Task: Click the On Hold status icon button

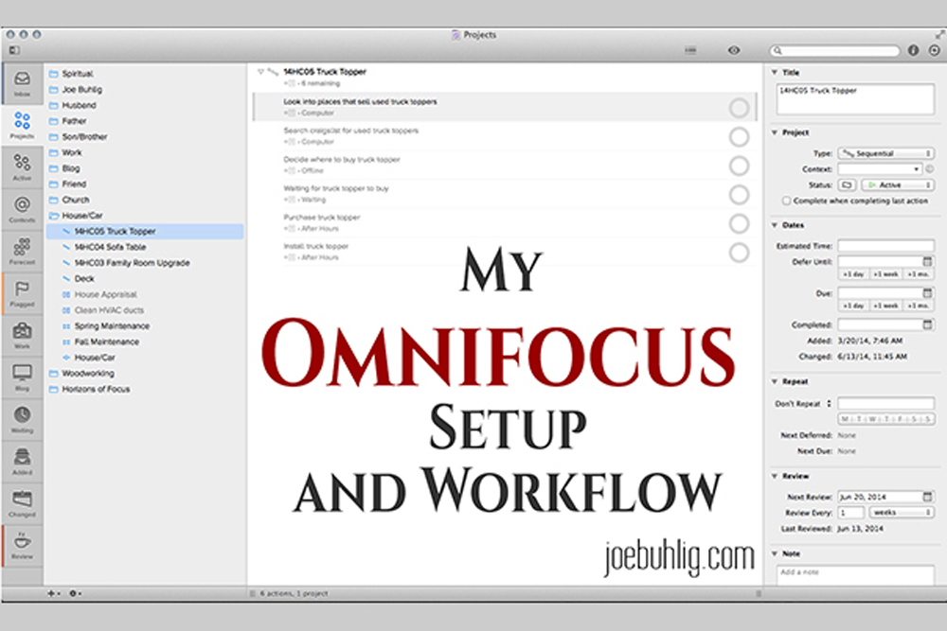Action: coord(848,184)
